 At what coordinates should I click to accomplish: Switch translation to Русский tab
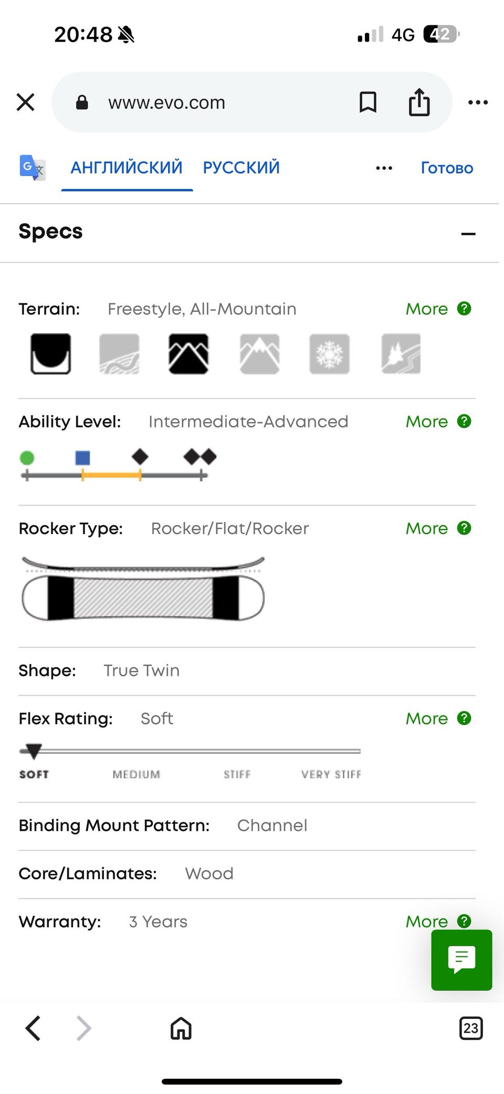[x=241, y=168]
